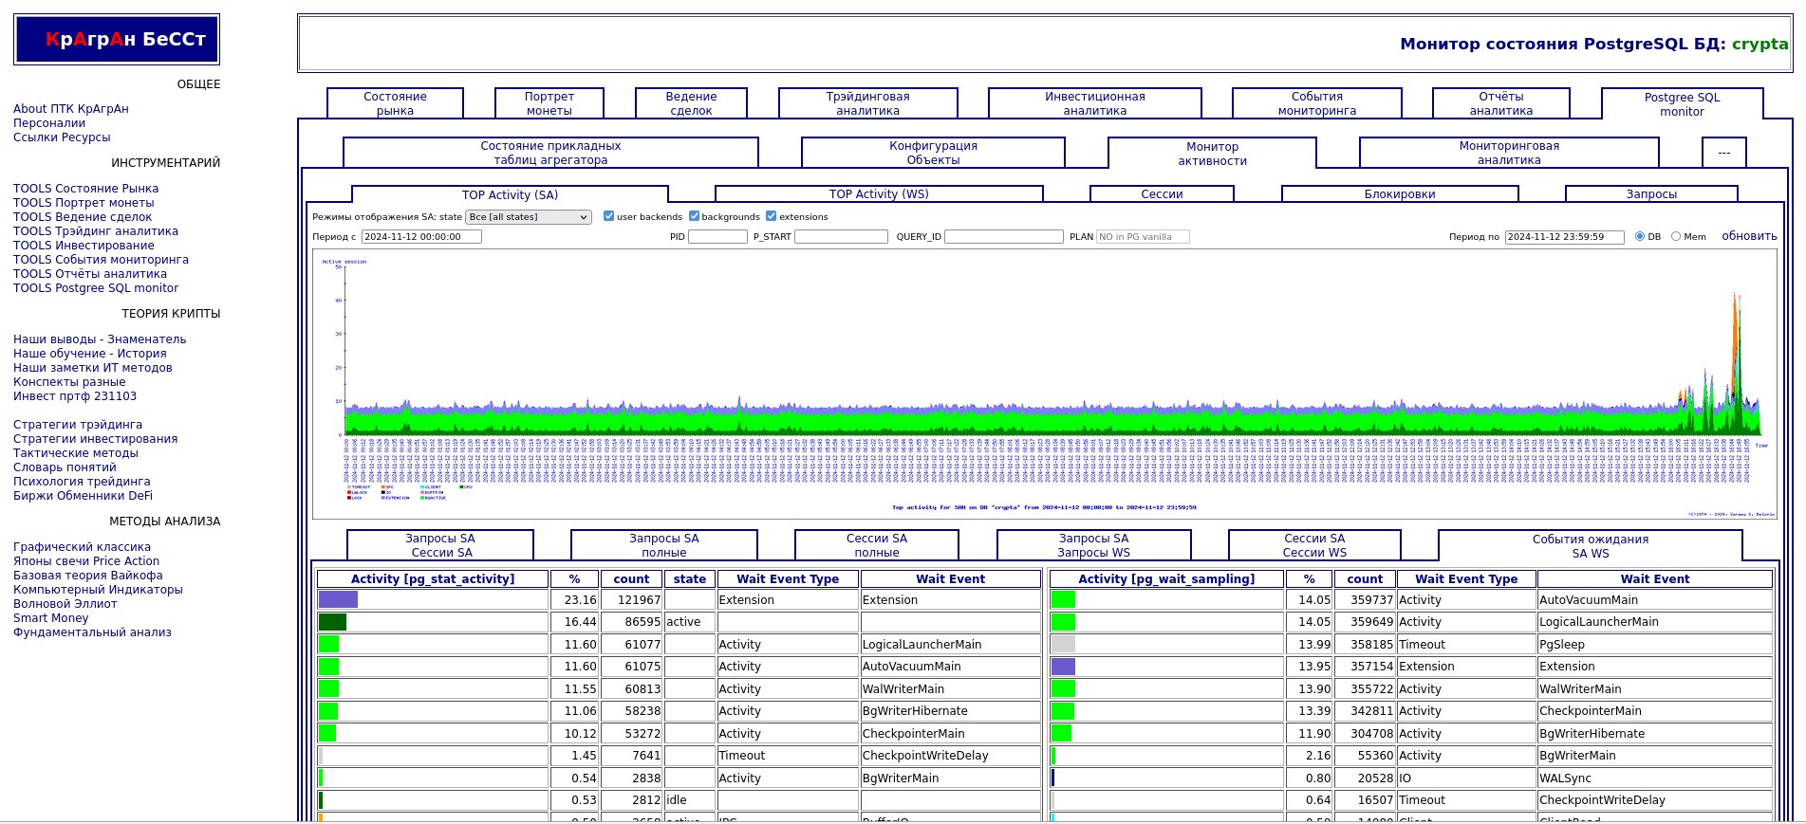
Task: Select the Mem radio button
Action: click(x=1676, y=237)
